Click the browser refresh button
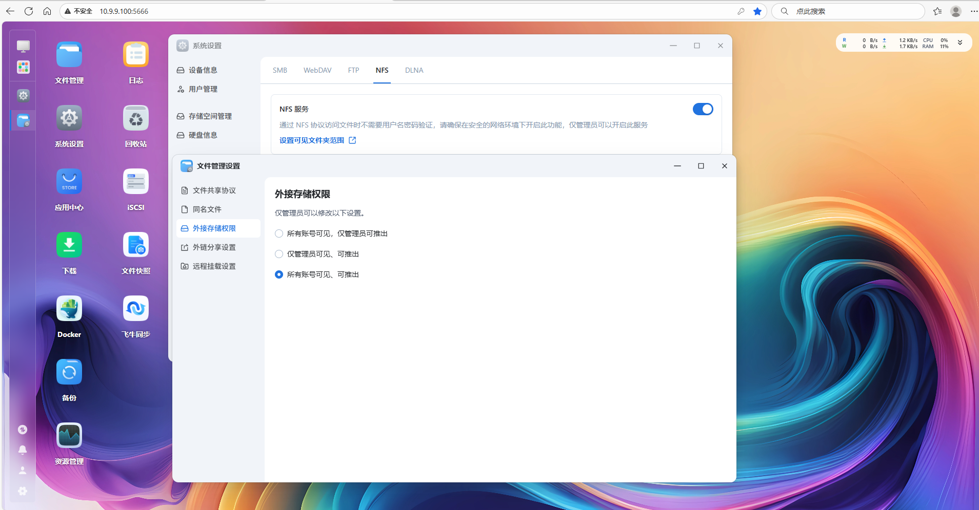The image size is (979, 510). [x=29, y=11]
